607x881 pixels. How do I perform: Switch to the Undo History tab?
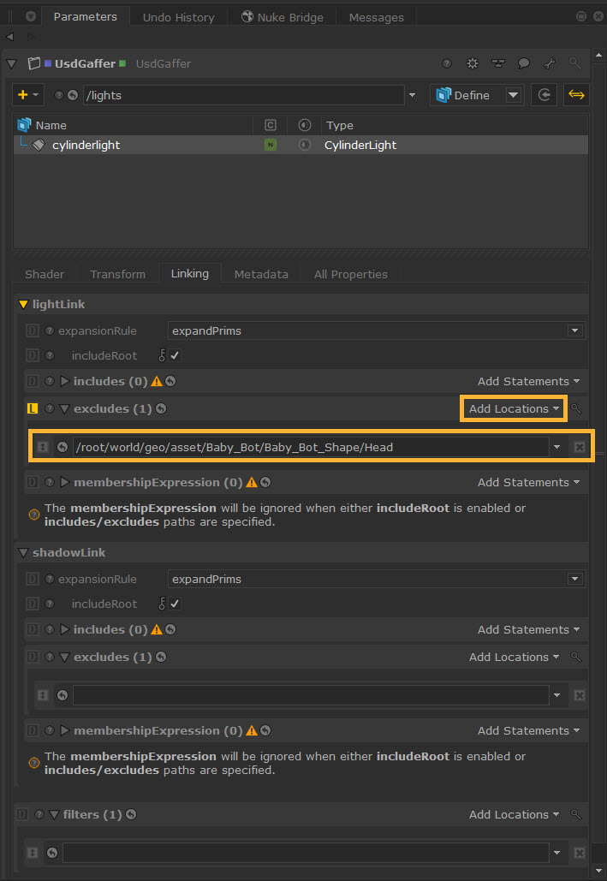(180, 17)
